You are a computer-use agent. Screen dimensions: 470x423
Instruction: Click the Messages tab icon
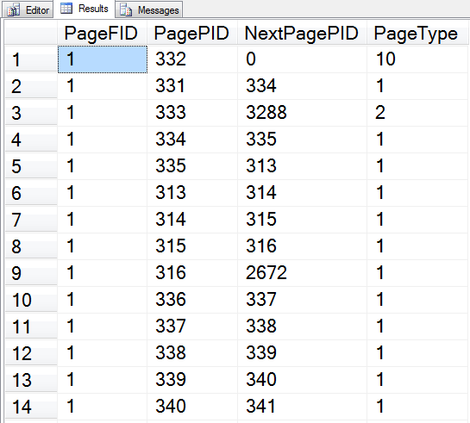126,10
